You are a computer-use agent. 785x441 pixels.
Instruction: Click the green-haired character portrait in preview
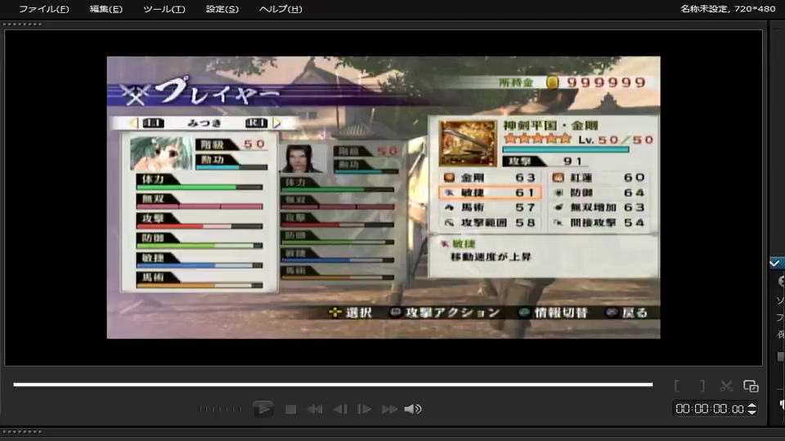[160, 154]
